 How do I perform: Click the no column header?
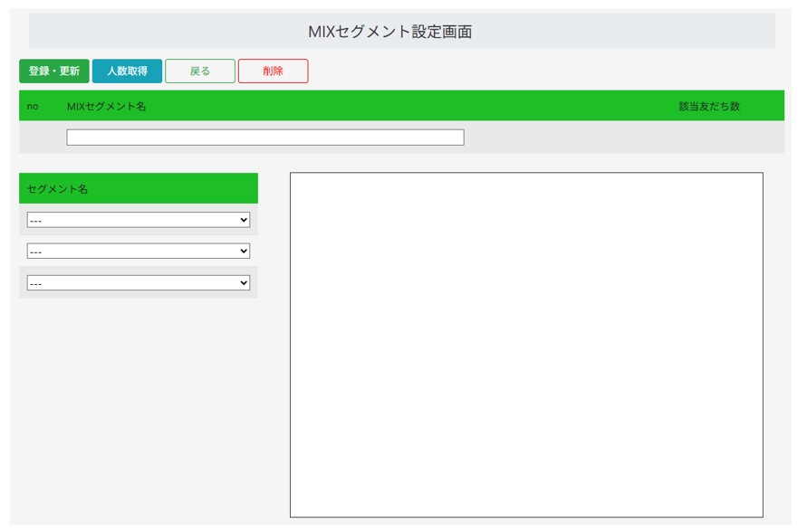click(33, 106)
